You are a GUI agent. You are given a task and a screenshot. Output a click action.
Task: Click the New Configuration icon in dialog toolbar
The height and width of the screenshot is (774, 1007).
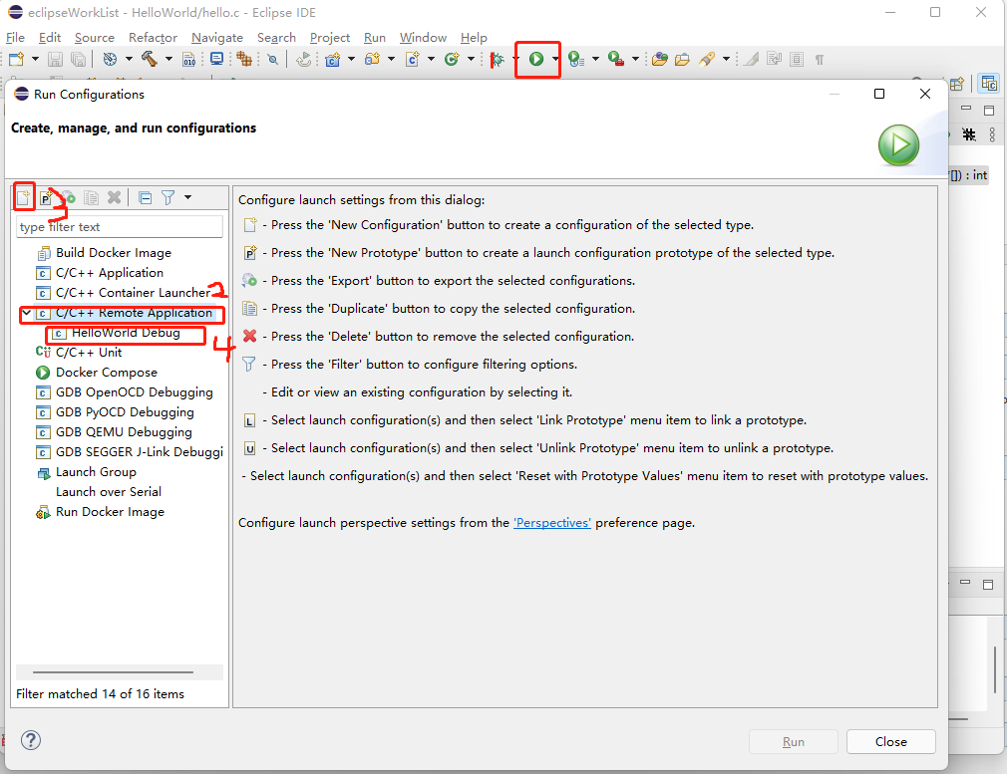click(24, 197)
